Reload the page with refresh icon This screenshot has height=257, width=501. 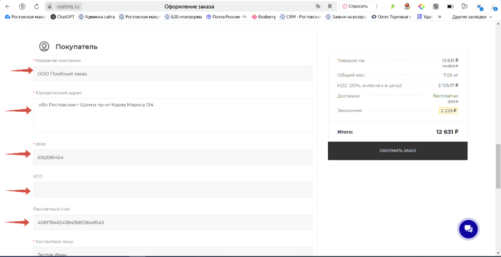pos(36,7)
